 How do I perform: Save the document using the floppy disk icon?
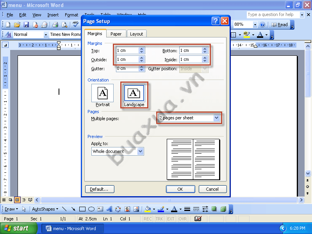click(26, 25)
